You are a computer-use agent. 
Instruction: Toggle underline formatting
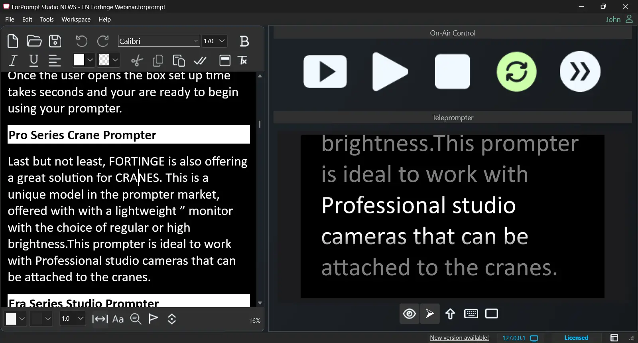(x=34, y=61)
